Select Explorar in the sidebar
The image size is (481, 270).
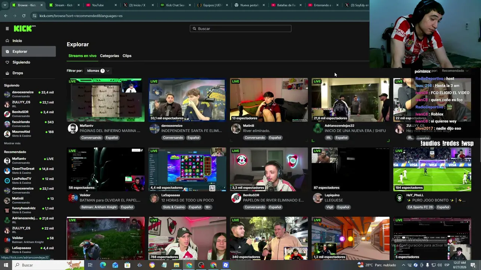[x=29, y=51]
